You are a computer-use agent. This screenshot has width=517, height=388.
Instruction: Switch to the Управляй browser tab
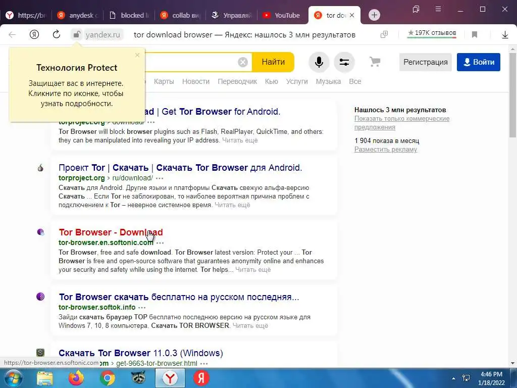232,15
